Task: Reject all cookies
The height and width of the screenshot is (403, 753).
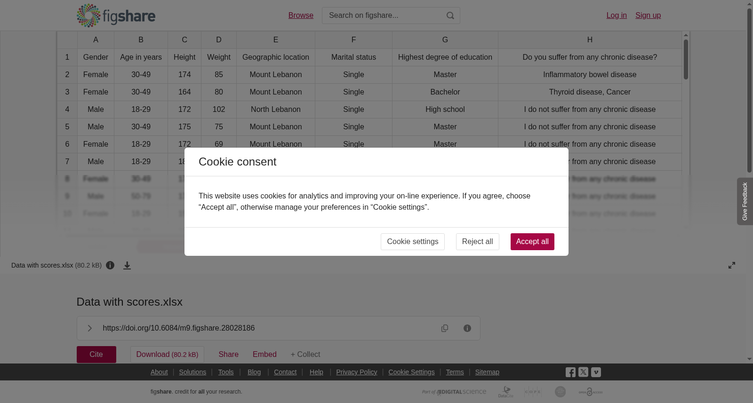Action: coord(477,242)
